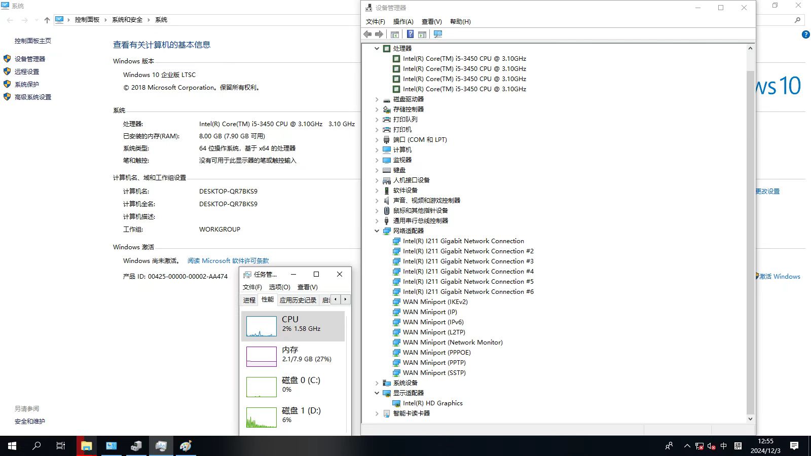Image resolution: width=811 pixels, height=456 pixels.
Task: Collapse the 处理器 node
Action: (x=377, y=49)
